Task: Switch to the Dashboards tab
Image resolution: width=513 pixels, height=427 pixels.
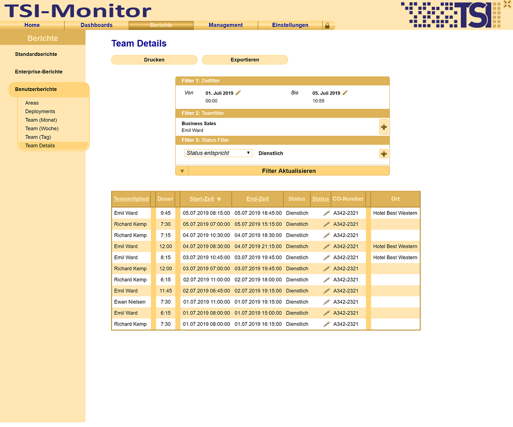Action: click(x=97, y=25)
